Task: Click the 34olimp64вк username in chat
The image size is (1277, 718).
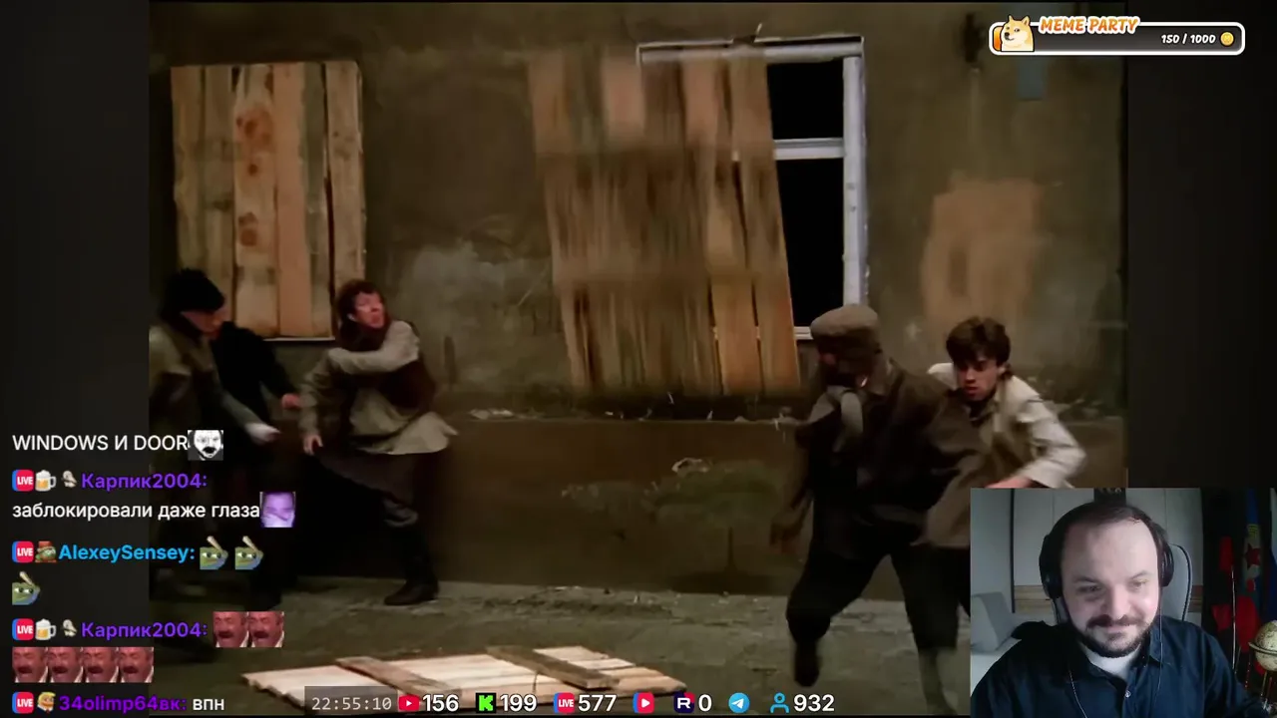Action: (122, 703)
